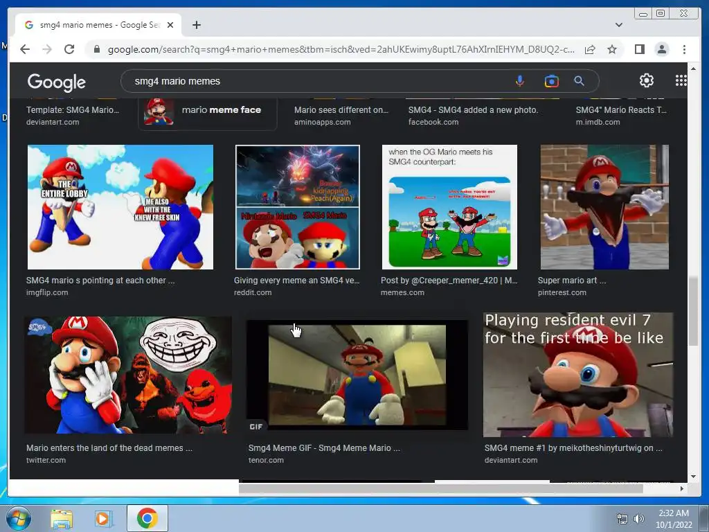Open Marios pointing at each other image
This screenshot has width=709, height=532.
coord(120,206)
